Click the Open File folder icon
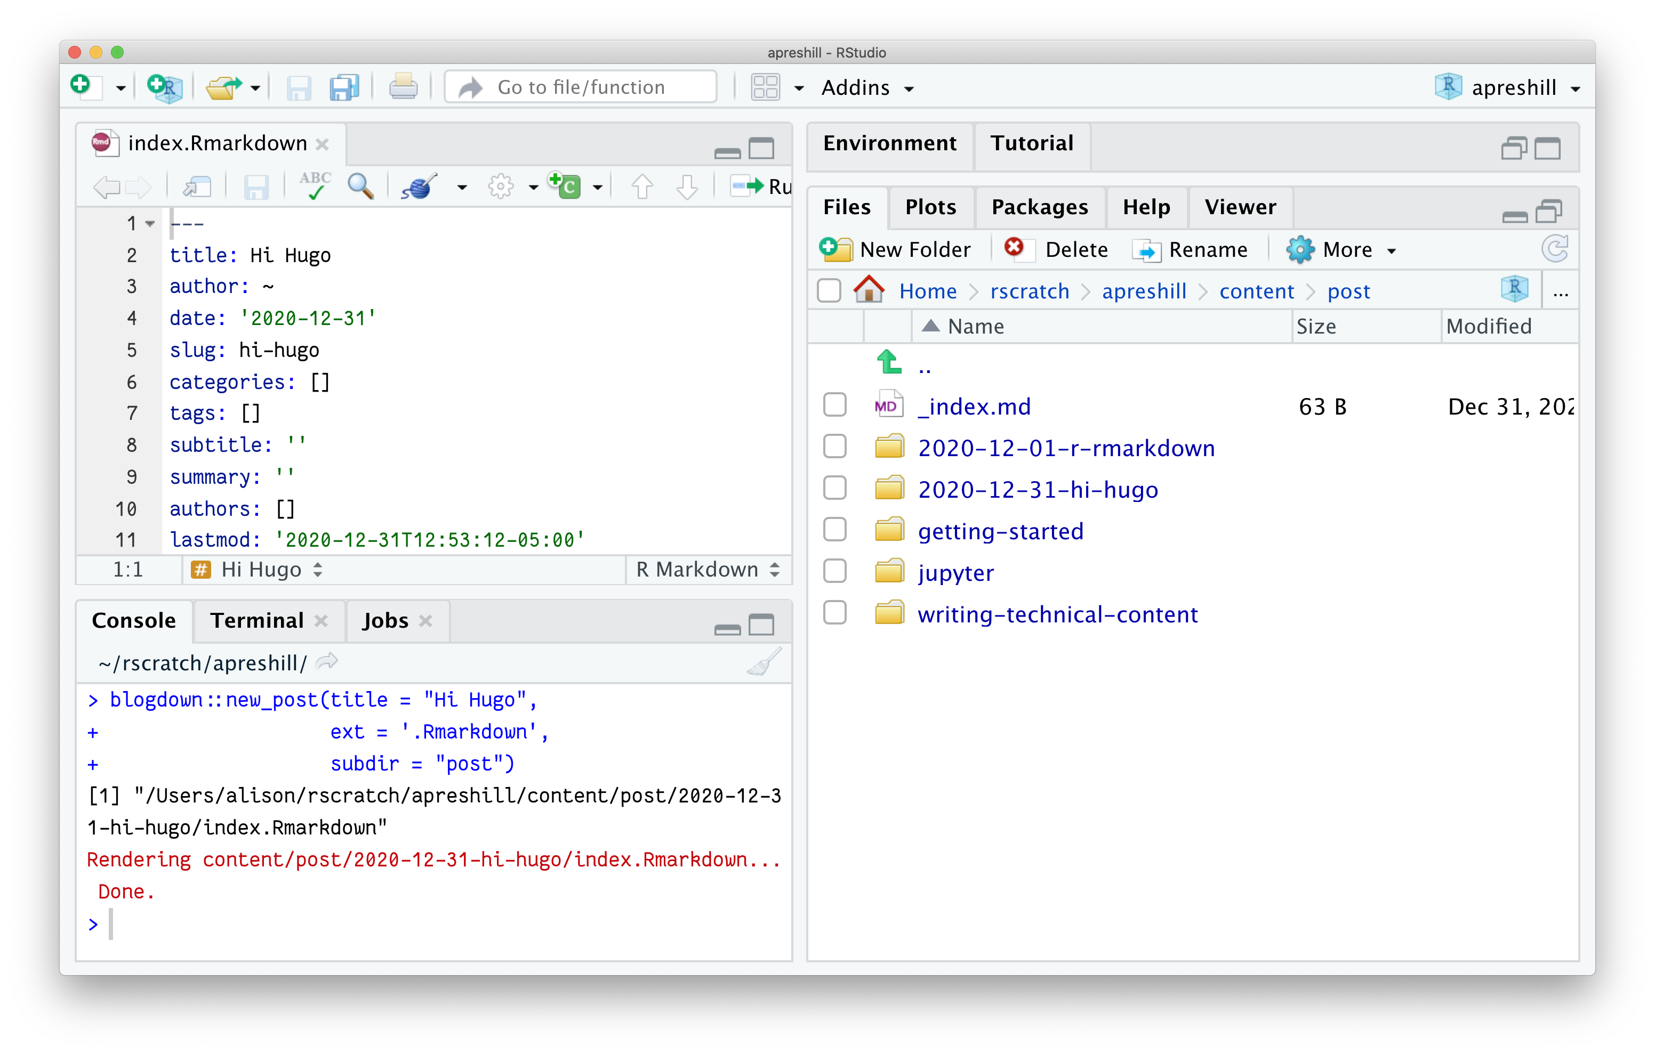1655x1054 pixels. click(224, 87)
